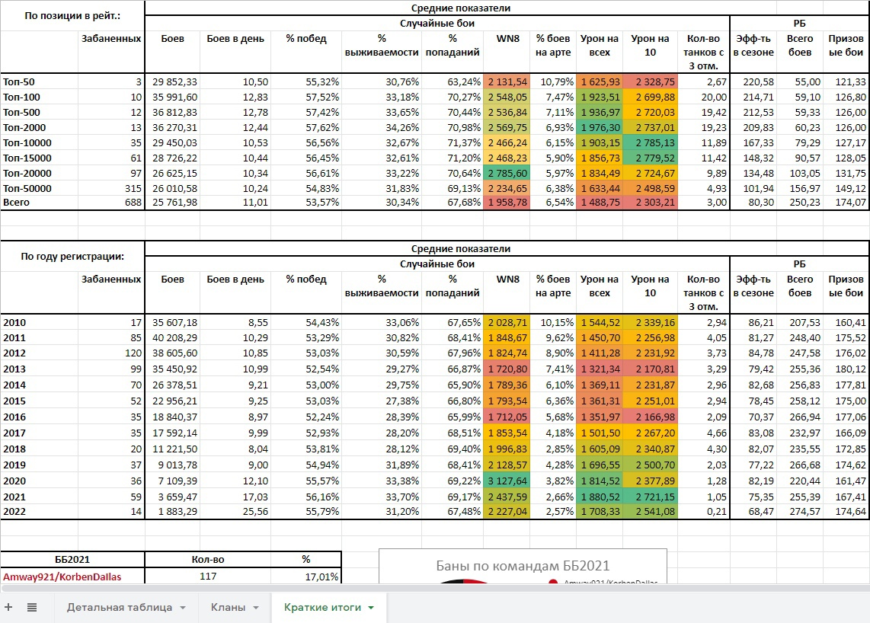Screen dimensions: 870x623
Task: Click cell 10,15% arty battles in 2010 row
Action: click(553, 322)
